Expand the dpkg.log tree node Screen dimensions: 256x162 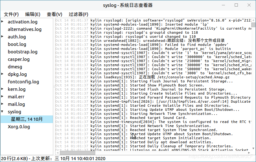click(2, 74)
